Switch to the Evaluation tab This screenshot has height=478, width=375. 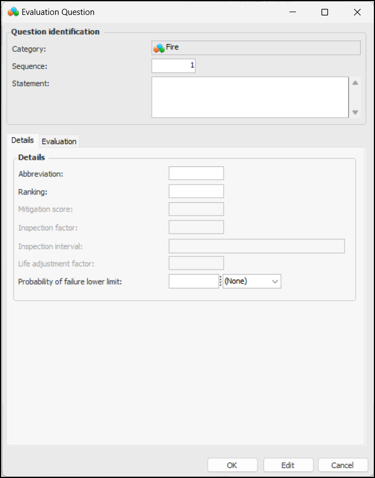pyautogui.click(x=59, y=141)
